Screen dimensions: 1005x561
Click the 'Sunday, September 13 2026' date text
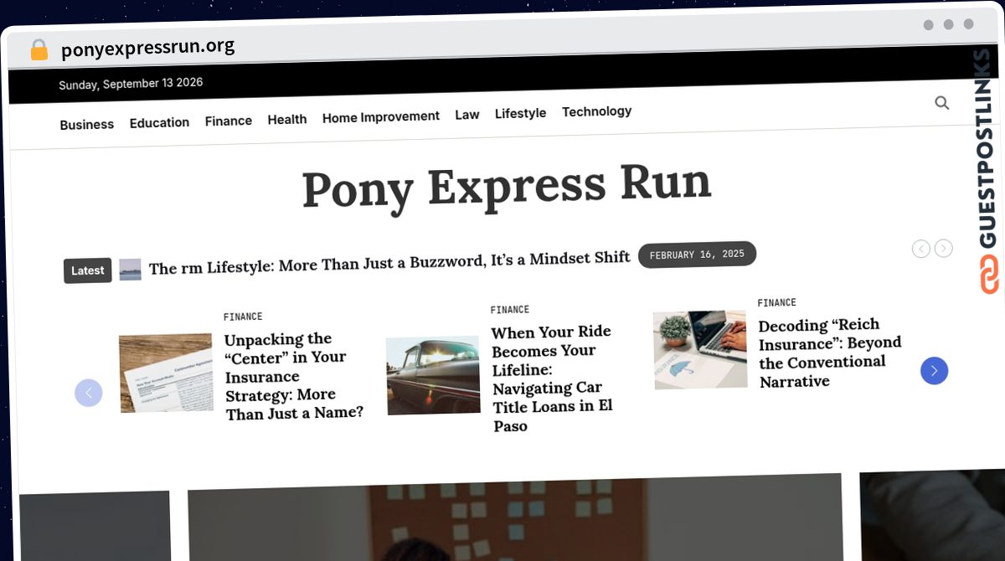[131, 84]
